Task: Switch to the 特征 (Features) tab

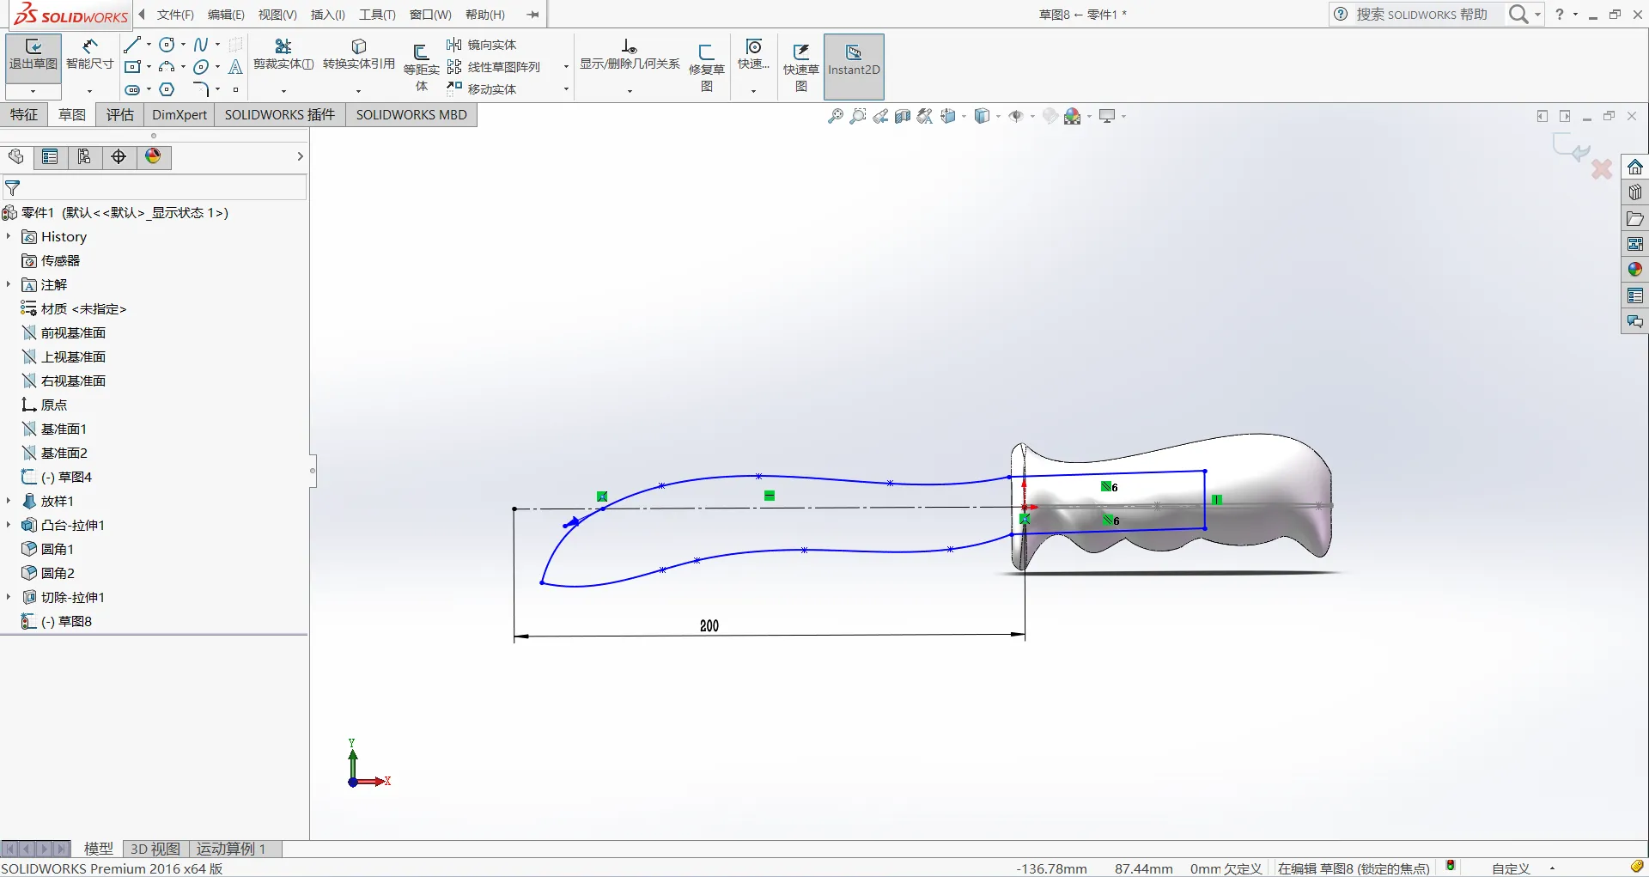Action: [x=24, y=115]
